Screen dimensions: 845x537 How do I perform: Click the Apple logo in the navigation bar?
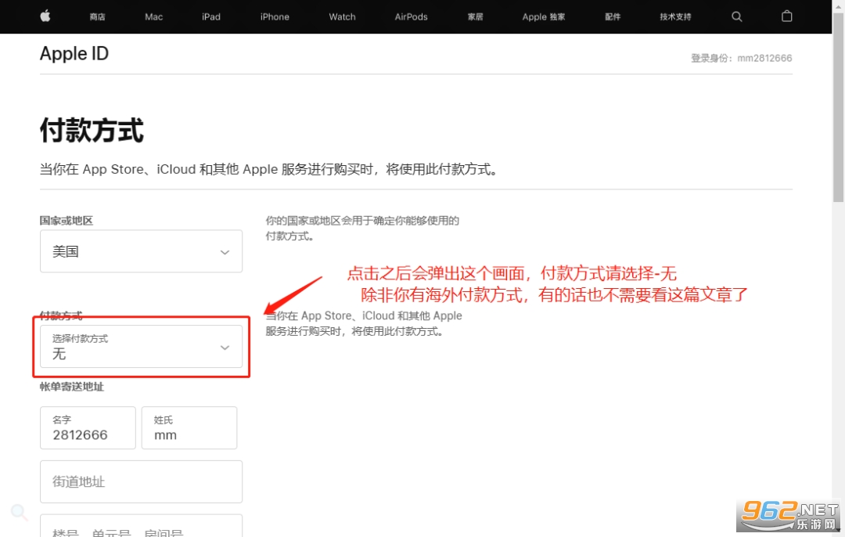click(x=45, y=16)
